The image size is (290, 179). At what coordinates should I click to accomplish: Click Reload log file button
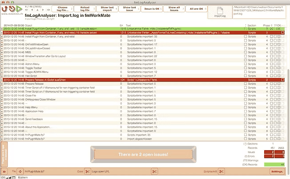85,9
